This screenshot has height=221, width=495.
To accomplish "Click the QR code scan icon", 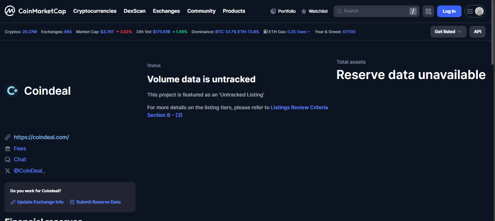I will pyautogui.click(x=428, y=11).
